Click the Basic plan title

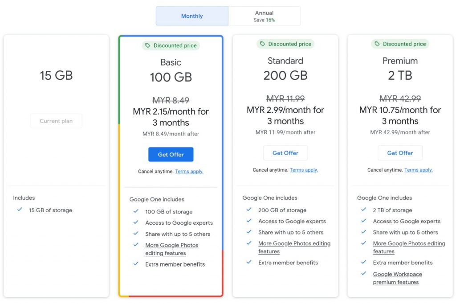click(x=171, y=62)
